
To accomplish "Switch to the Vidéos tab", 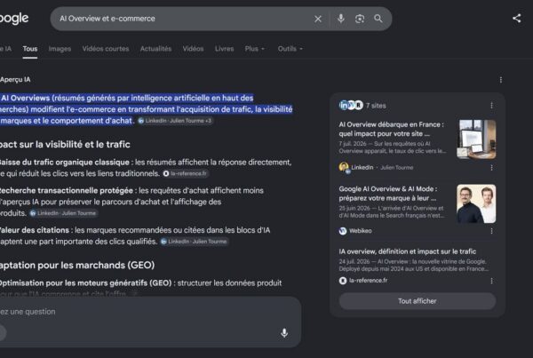I will 193,49.
